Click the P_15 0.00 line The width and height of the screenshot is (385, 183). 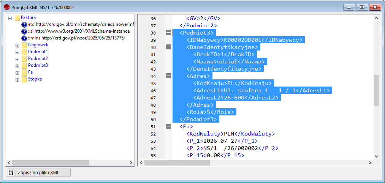215,156
